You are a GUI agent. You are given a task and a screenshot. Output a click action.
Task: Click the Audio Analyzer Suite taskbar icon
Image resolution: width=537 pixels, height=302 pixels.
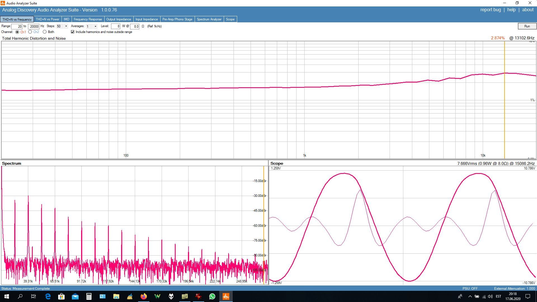226,296
